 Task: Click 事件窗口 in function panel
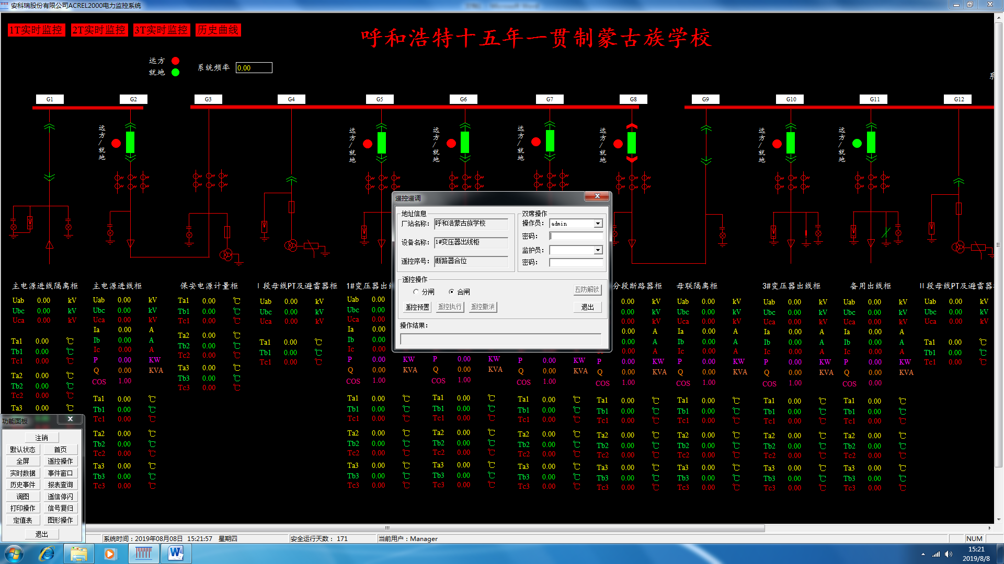pos(60,473)
